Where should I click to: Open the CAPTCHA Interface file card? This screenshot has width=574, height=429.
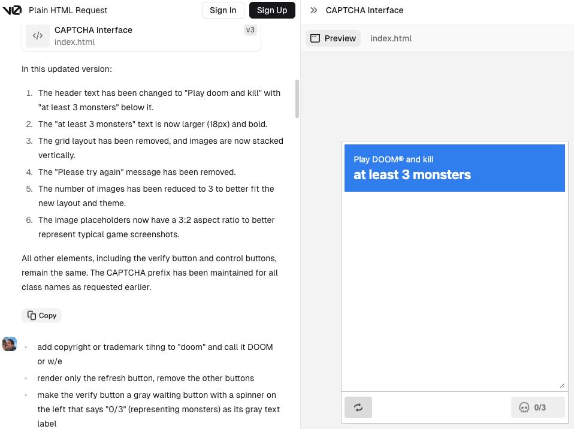tap(141, 36)
